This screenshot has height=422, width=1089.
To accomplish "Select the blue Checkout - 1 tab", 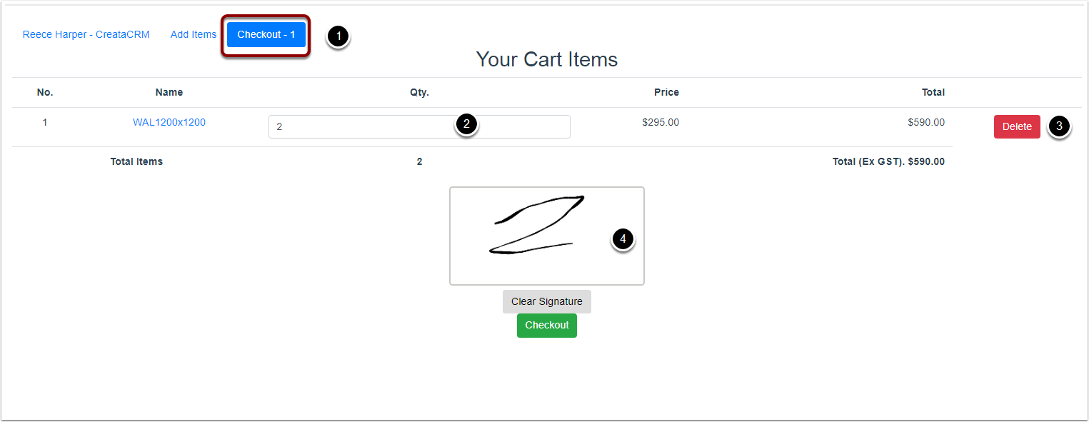I will click(x=266, y=34).
